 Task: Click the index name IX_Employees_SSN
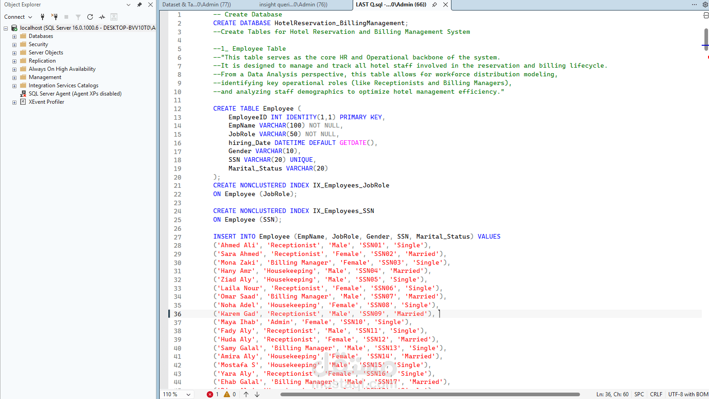point(344,211)
